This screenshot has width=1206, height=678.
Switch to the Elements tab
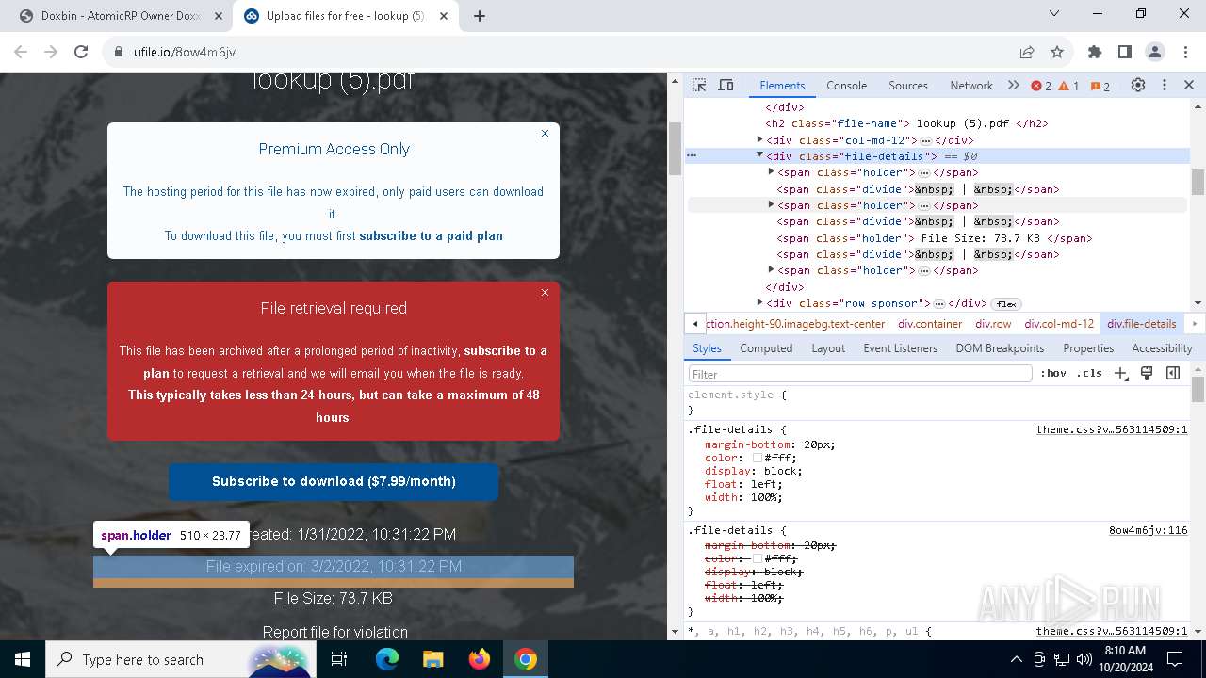coord(782,85)
